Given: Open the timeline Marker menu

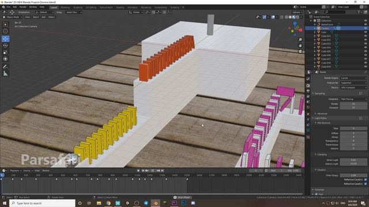Looking at the screenshot, I should coord(46,171).
